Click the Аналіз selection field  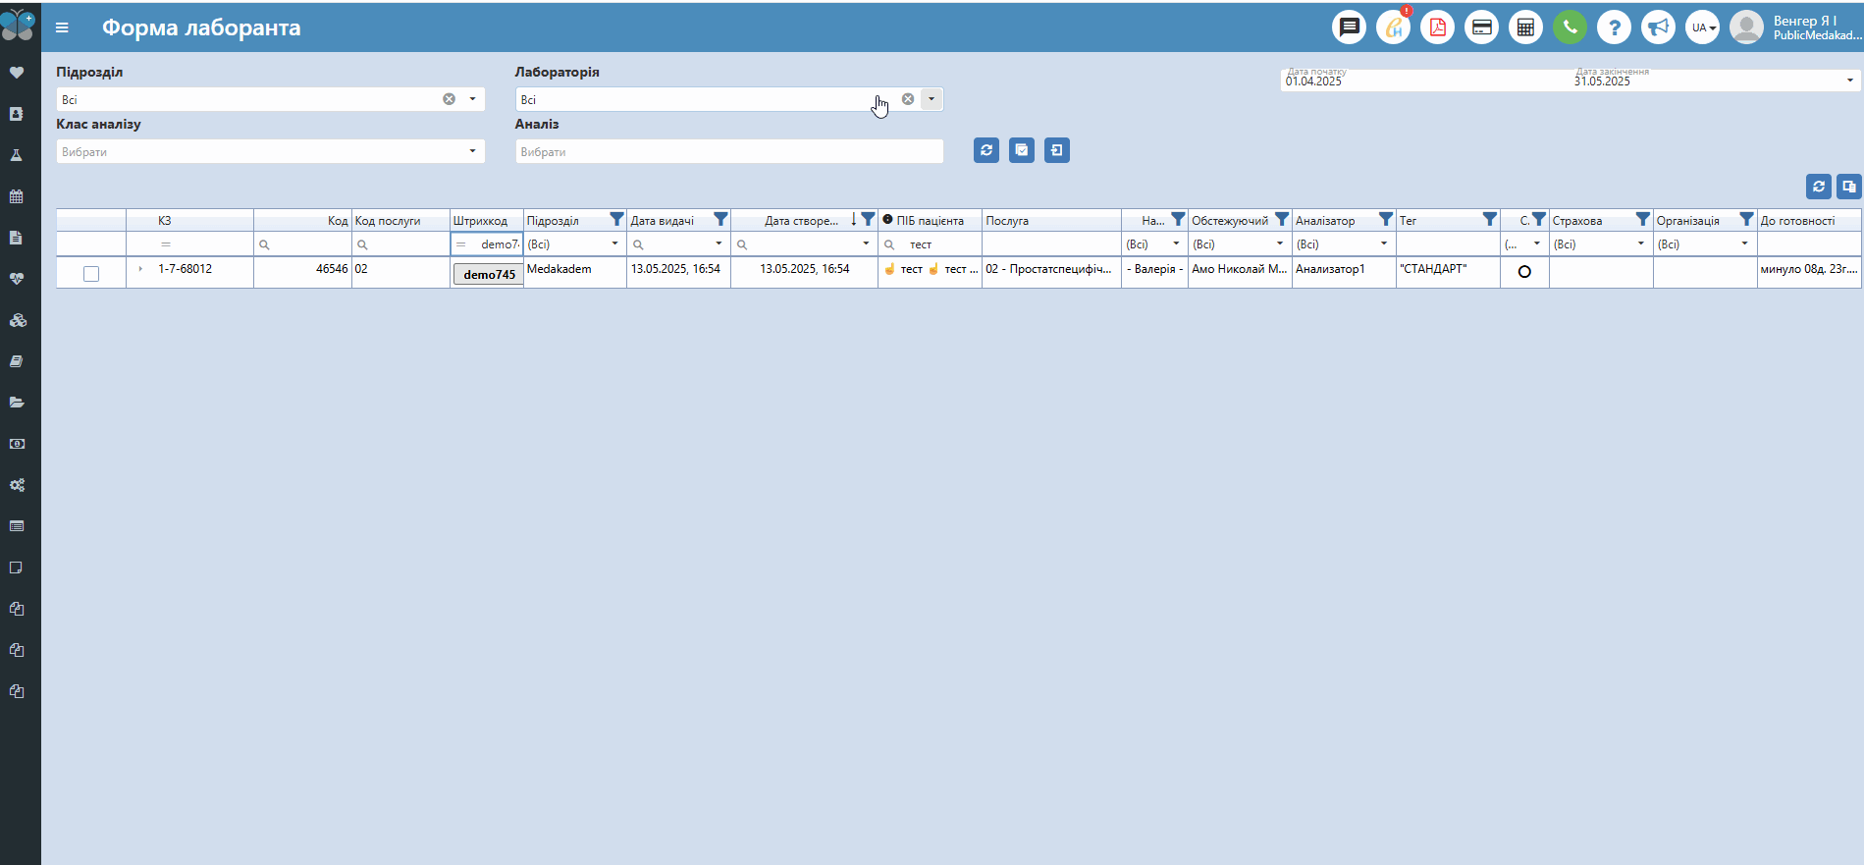(x=729, y=151)
